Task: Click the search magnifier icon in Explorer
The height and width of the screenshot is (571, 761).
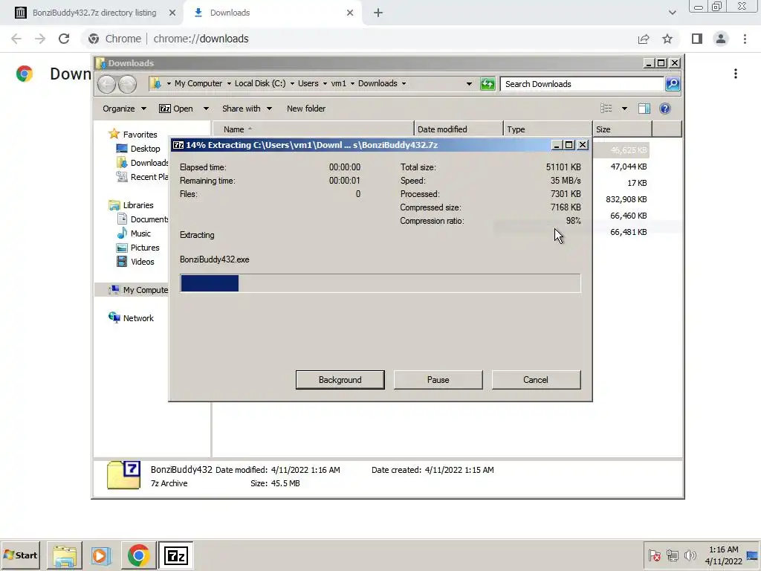Action: [672, 84]
